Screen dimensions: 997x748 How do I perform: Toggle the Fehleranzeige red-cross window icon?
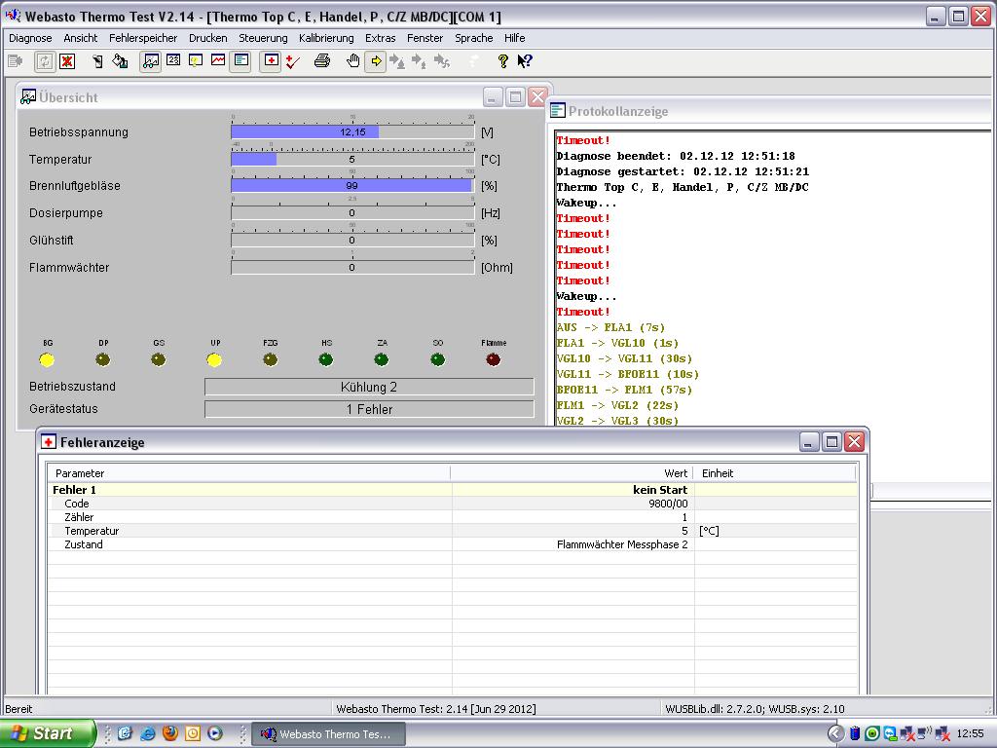click(x=272, y=61)
